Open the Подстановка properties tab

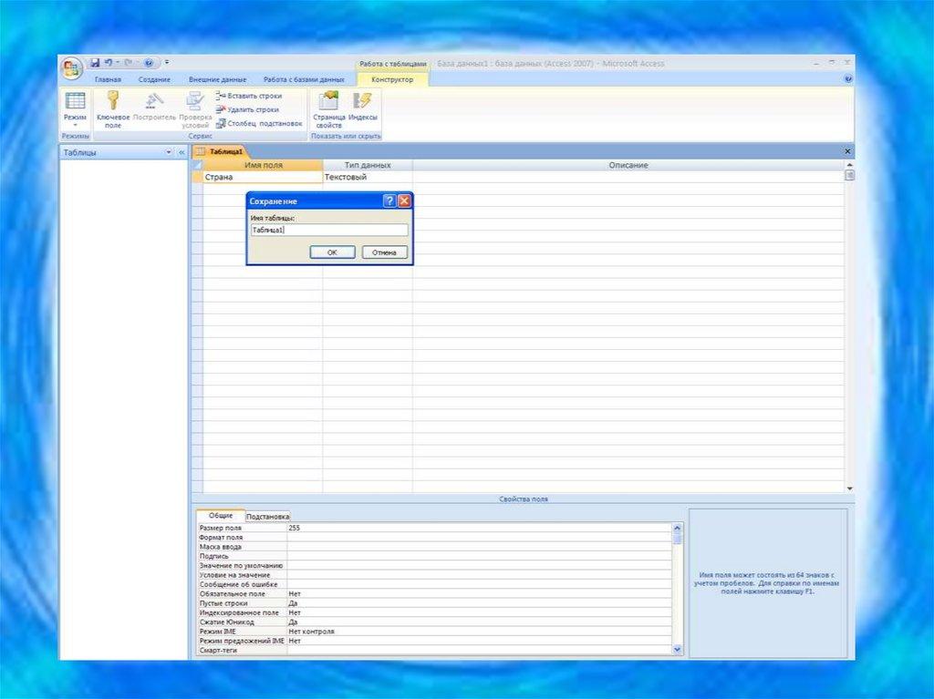pos(267,516)
